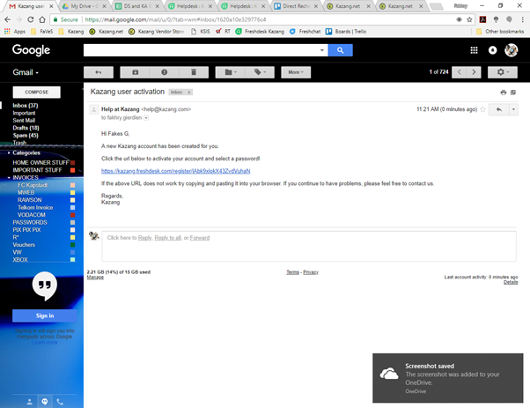Click IMPORTANT STUFF label color swatch
This screenshot has width=530, height=408.
click(x=72, y=170)
